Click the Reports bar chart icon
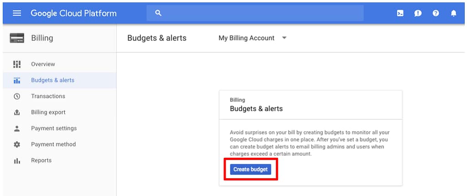This screenshot has height=196, width=467. pos(17,160)
